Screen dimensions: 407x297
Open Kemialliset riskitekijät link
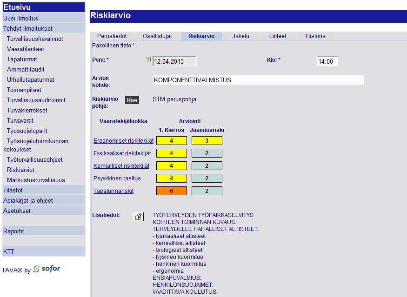[x=121, y=166]
